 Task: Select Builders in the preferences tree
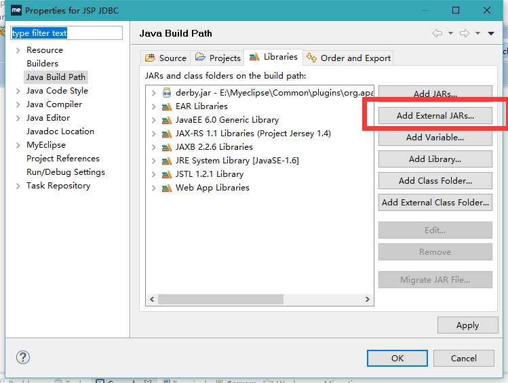pyautogui.click(x=43, y=64)
